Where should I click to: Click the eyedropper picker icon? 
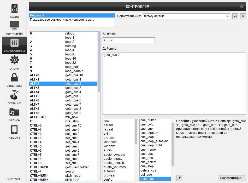click(179, 178)
